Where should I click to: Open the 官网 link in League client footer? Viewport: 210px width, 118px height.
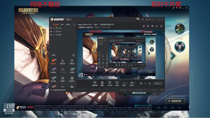pyautogui.click(x=159, y=108)
